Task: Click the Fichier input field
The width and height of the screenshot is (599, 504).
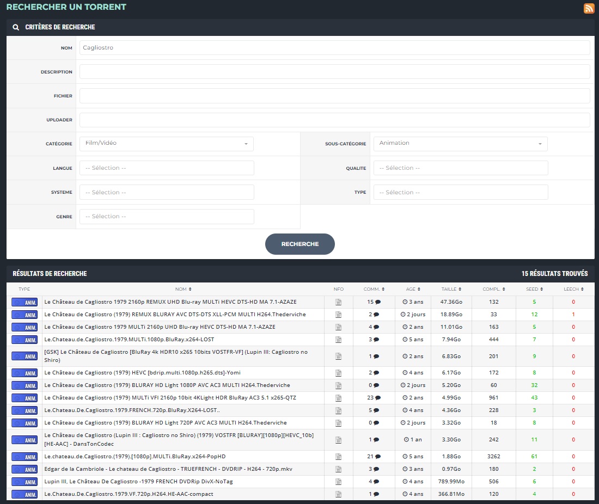Action: 335,96
